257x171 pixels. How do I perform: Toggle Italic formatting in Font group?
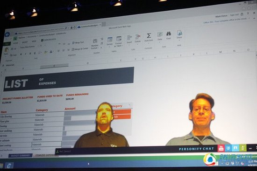coord(25,54)
